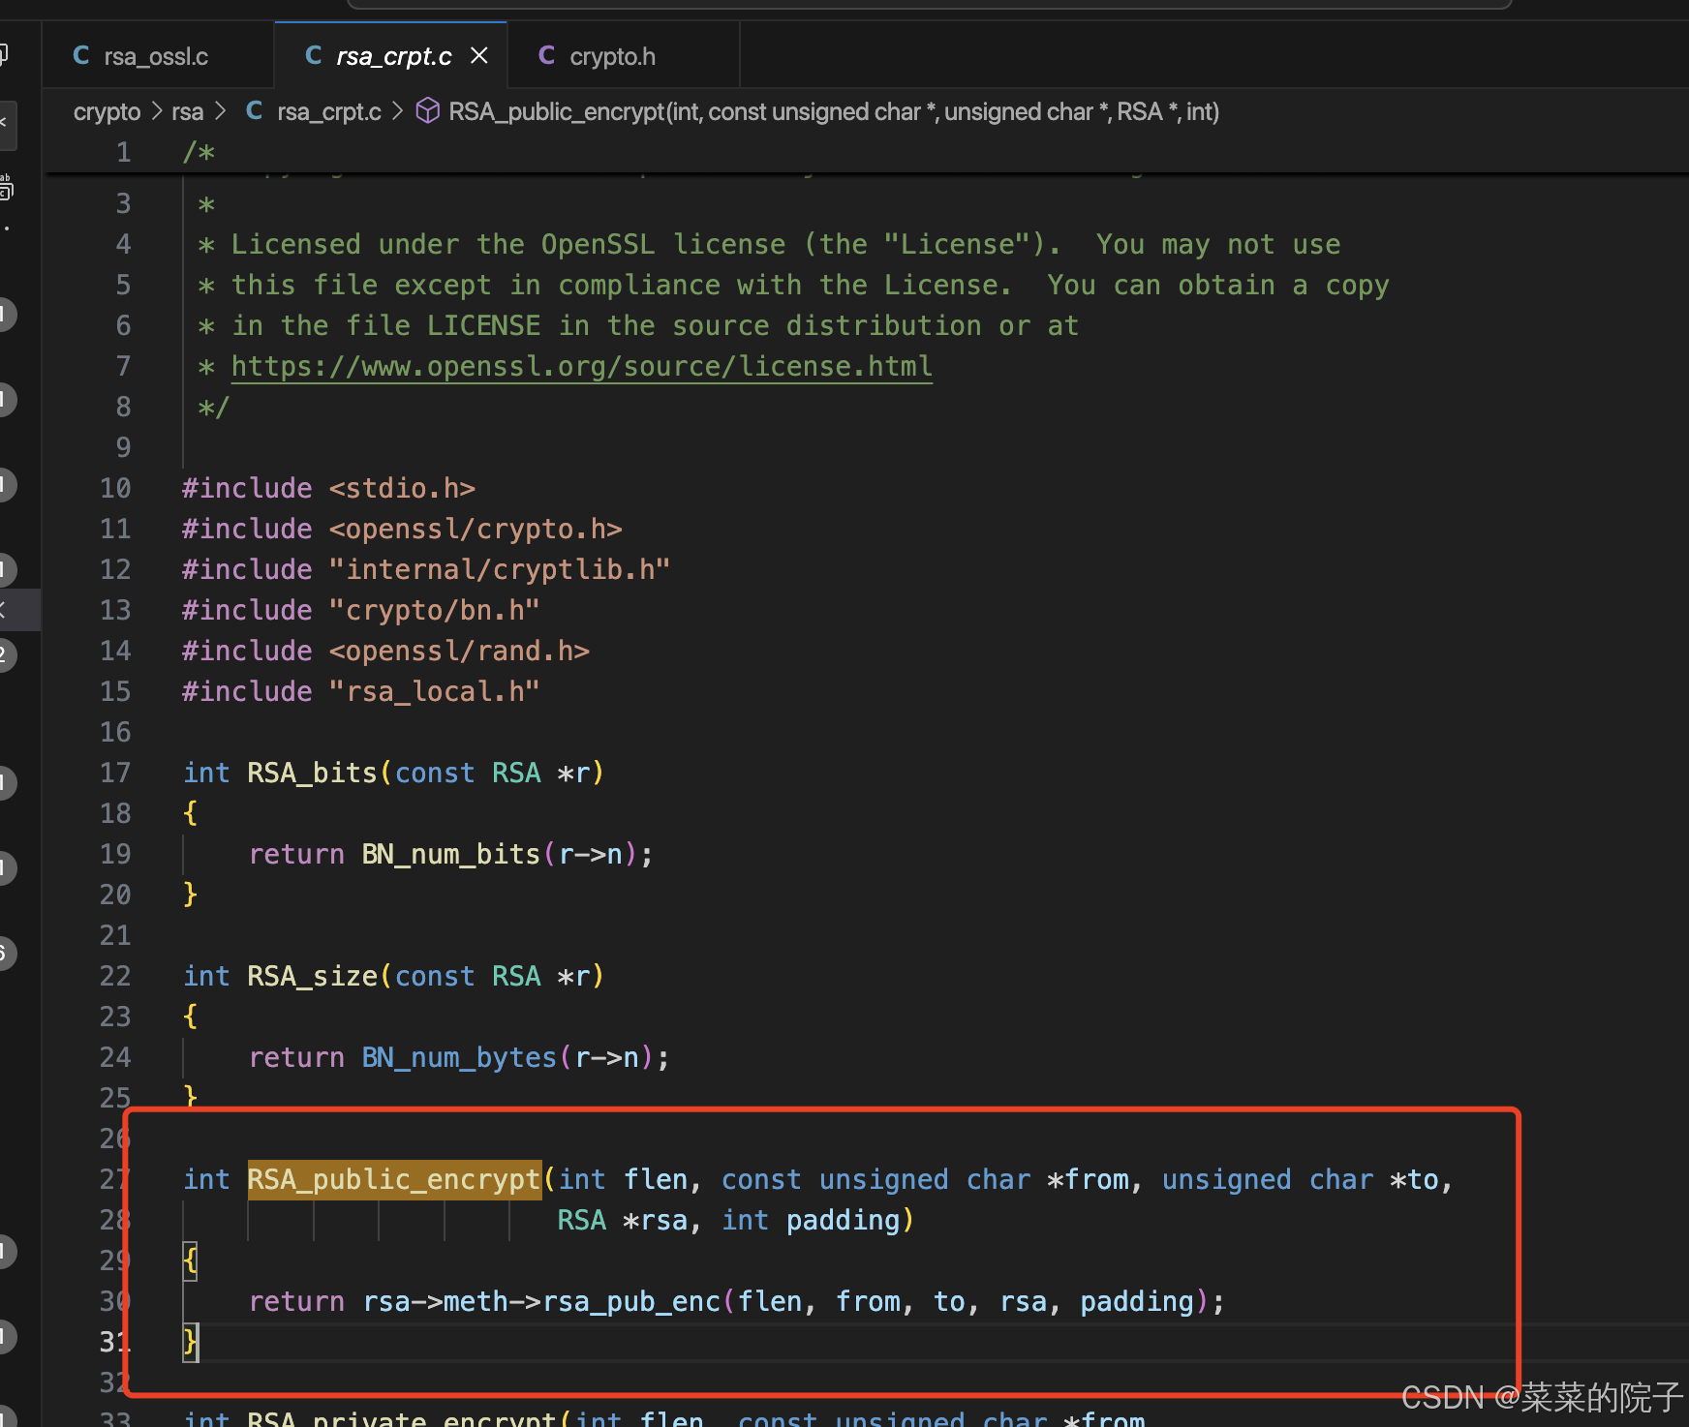This screenshot has height=1427, width=1689.
Task: Open the rsa breadcrumb dropdown
Action: tap(187, 111)
